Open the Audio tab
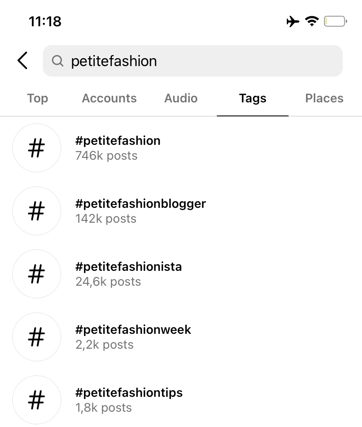The height and width of the screenshot is (427, 362). (x=181, y=98)
